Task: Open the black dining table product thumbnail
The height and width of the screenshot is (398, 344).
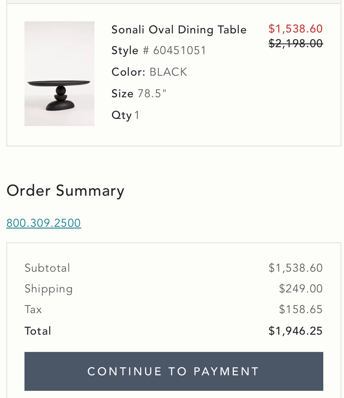Action: coord(59,74)
